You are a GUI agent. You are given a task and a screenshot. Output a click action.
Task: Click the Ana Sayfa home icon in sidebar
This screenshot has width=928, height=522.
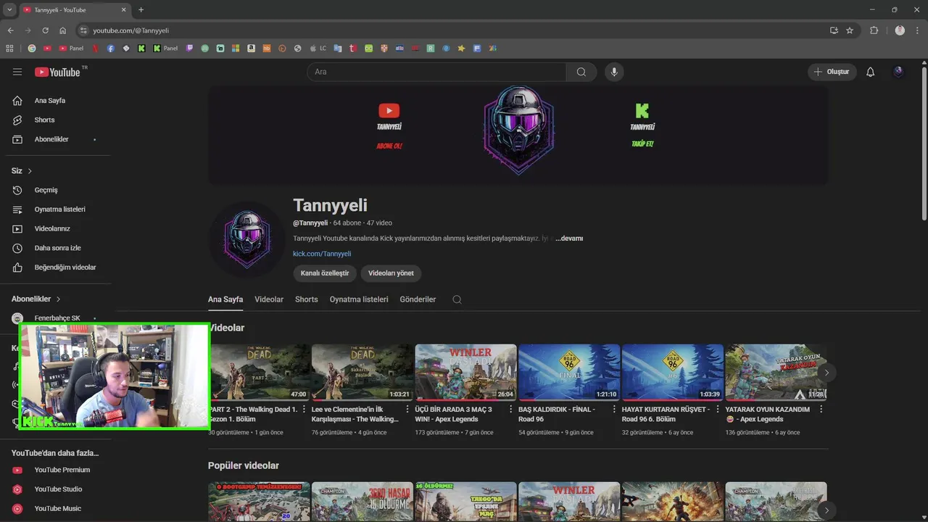[17, 100]
